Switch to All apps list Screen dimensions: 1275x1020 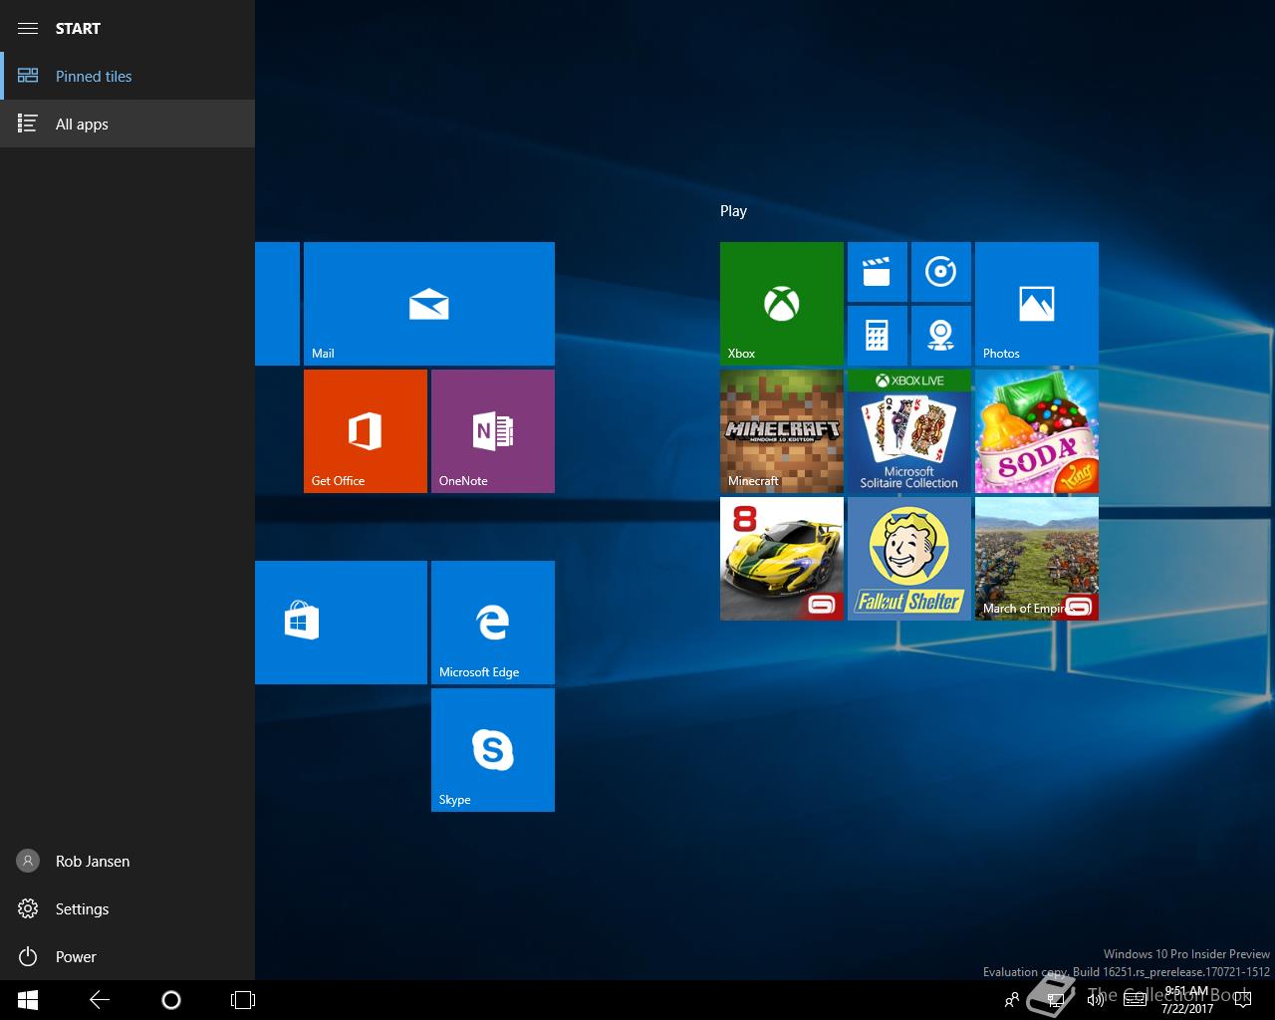point(127,124)
